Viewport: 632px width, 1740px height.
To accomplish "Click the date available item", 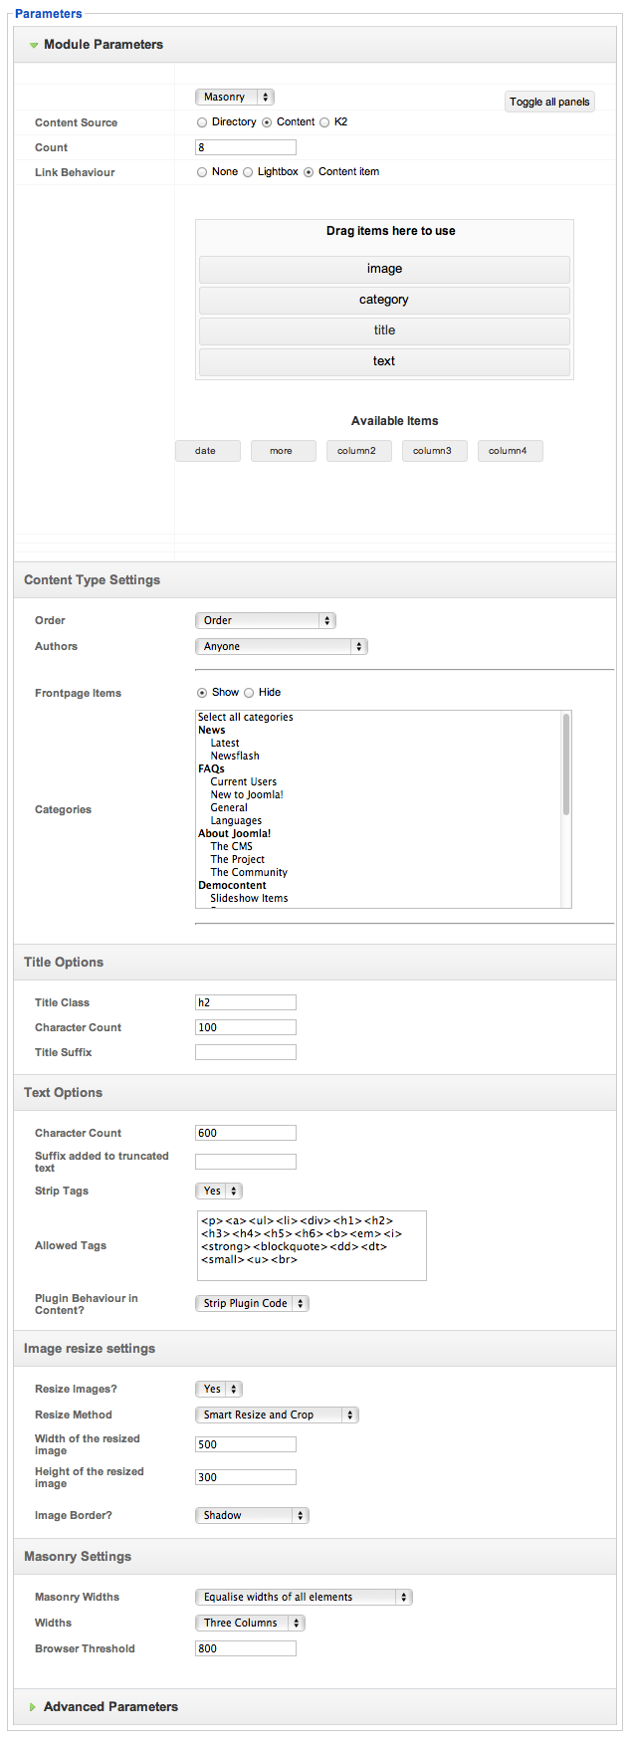I will pos(208,451).
